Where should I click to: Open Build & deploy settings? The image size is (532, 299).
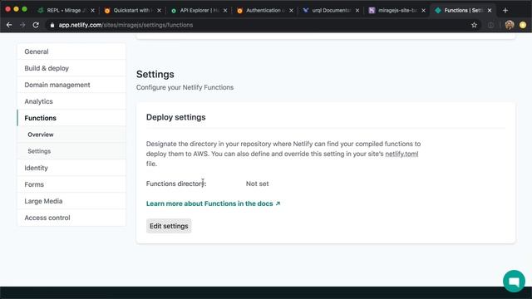[x=71, y=68]
